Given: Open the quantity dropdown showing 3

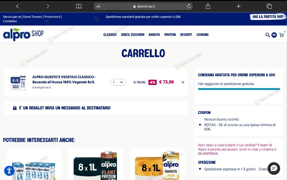Looking at the screenshot, I should (x=118, y=82).
